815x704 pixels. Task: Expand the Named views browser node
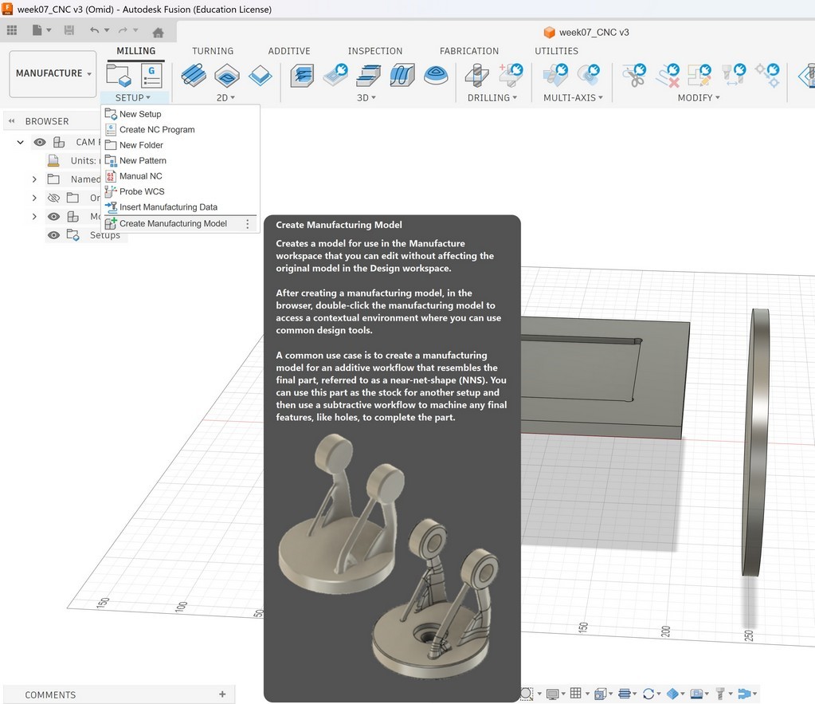[x=34, y=179]
